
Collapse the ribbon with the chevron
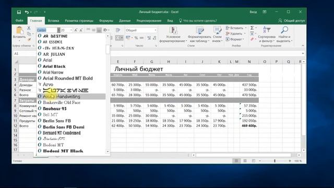tap(303, 45)
